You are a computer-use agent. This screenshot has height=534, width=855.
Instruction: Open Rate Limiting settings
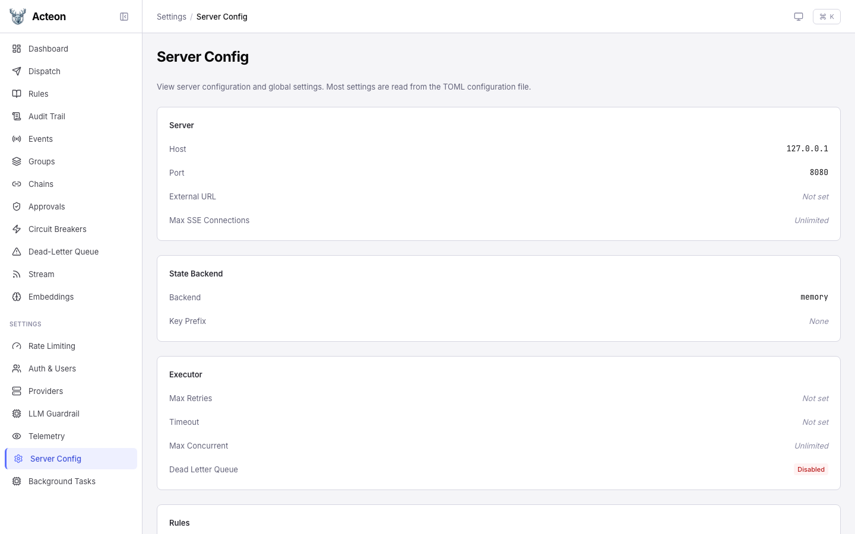pyautogui.click(x=52, y=346)
